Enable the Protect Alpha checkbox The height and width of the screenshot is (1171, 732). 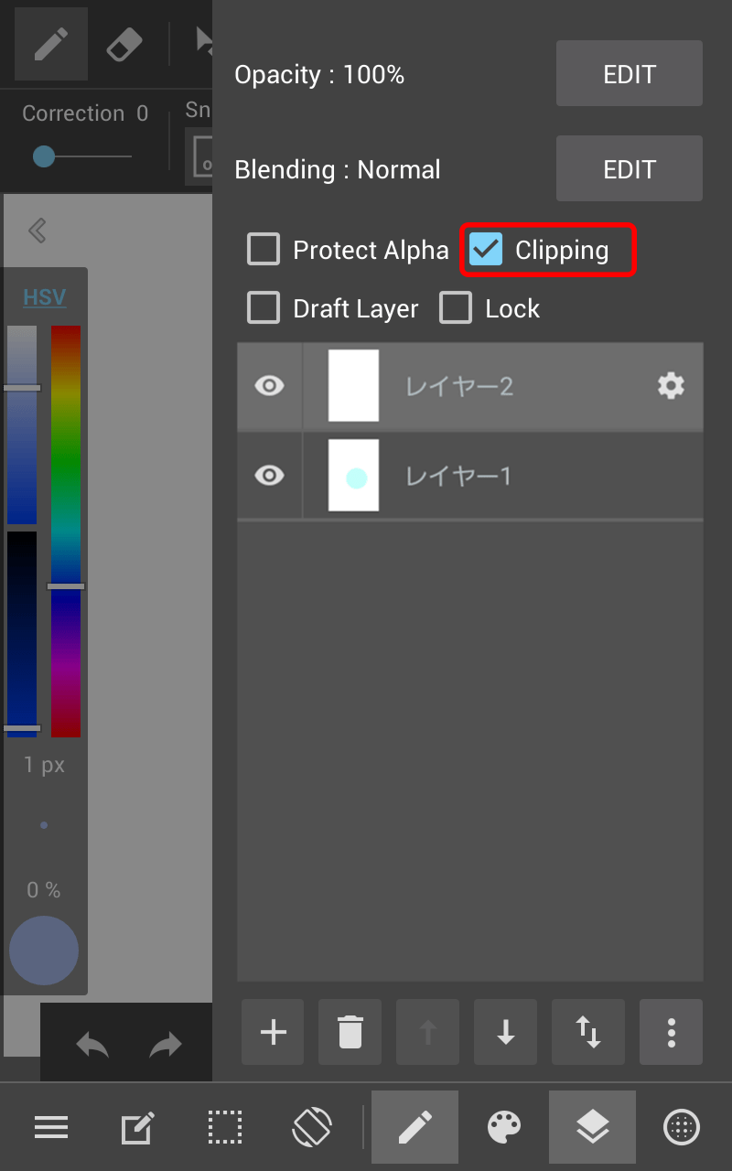[263, 249]
